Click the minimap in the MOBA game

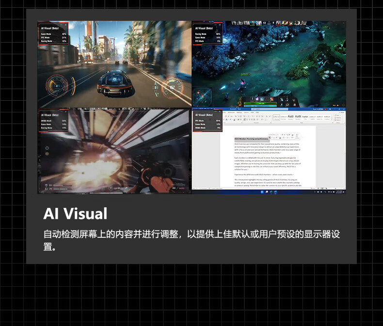coord(202,97)
